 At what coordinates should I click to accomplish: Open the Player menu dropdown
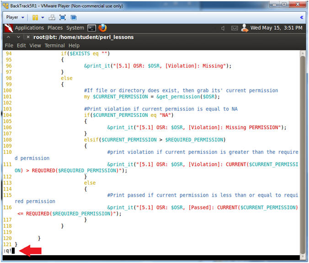click(x=15, y=17)
